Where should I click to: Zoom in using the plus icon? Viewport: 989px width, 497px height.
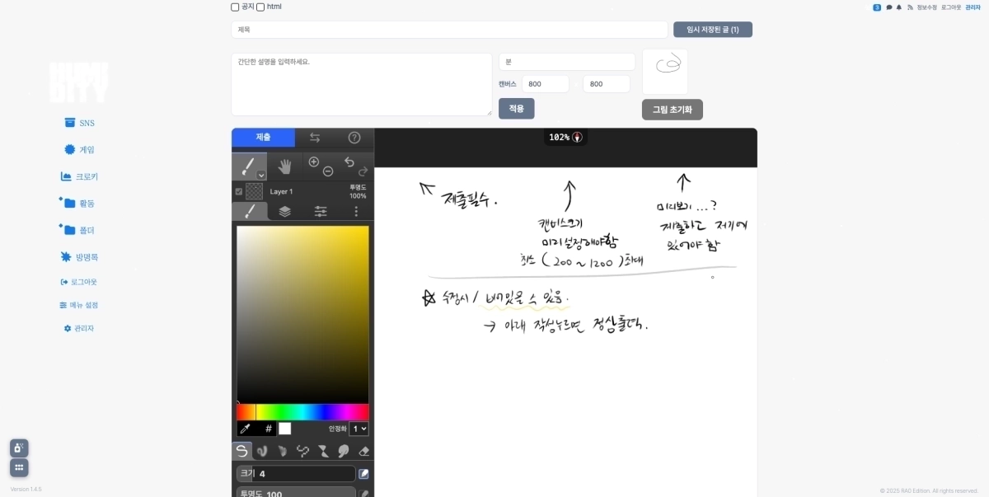313,162
